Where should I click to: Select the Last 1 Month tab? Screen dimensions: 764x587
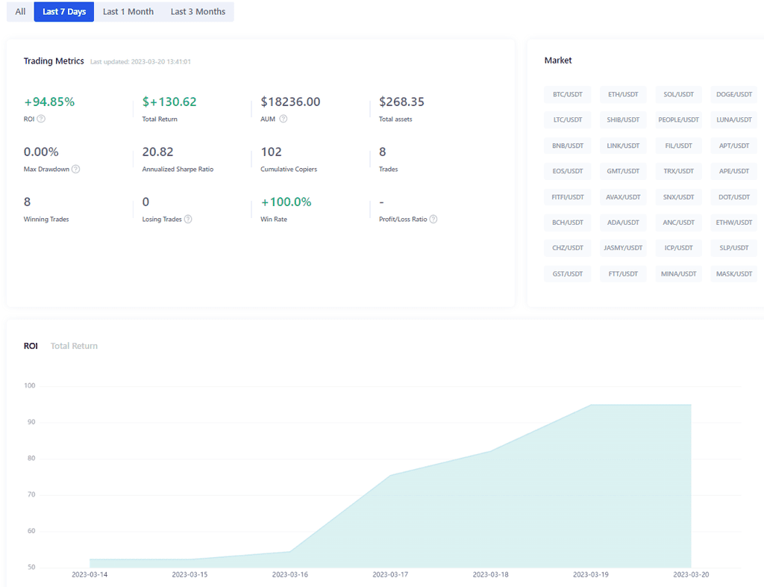click(x=128, y=12)
